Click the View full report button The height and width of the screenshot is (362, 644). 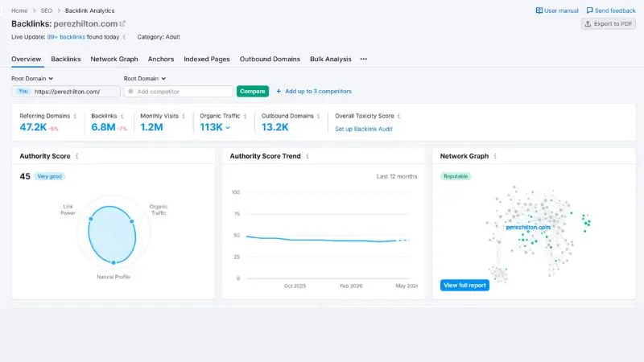coord(464,286)
